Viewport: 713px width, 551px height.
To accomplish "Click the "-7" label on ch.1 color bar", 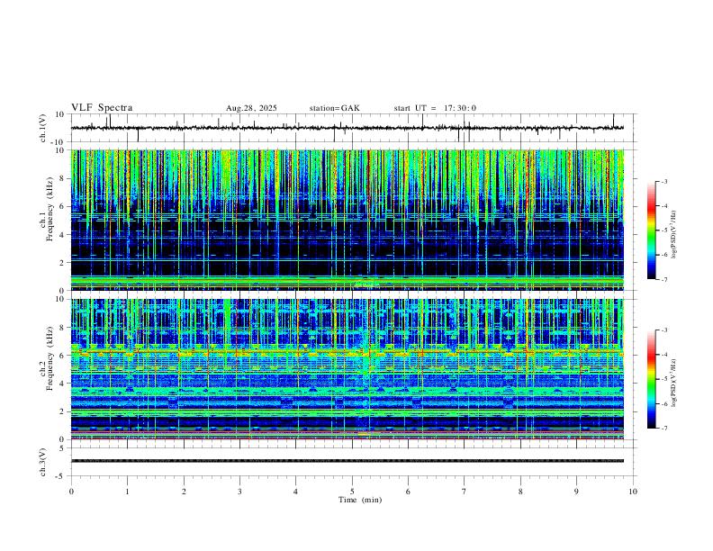I will coord(663,279).
